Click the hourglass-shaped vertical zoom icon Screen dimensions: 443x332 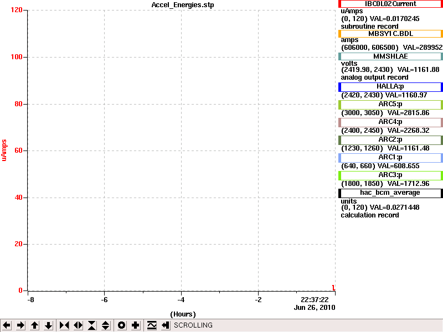92,325
